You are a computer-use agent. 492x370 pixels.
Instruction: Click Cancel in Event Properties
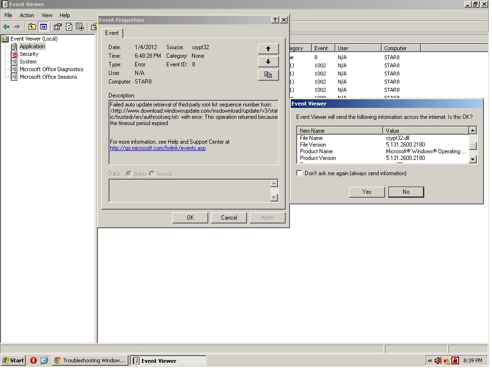click(229, 218)
